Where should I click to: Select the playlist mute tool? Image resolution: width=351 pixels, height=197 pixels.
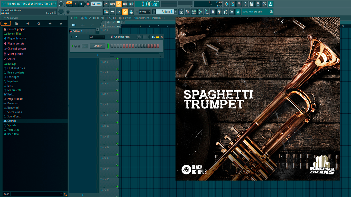94,18
